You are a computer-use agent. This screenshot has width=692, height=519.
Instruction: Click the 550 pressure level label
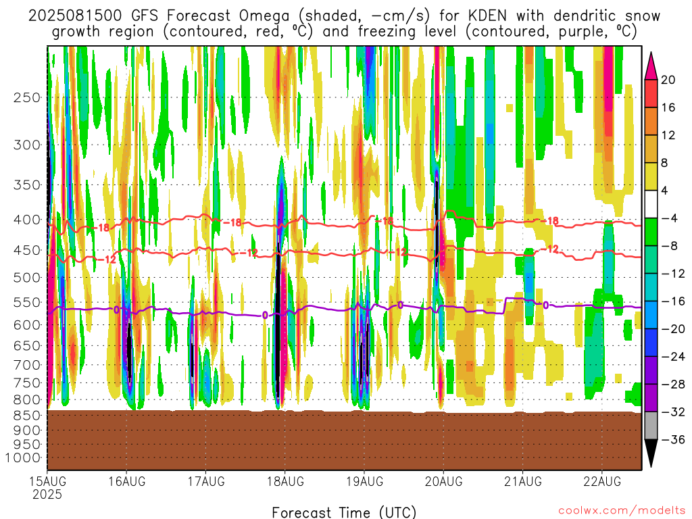27,302
